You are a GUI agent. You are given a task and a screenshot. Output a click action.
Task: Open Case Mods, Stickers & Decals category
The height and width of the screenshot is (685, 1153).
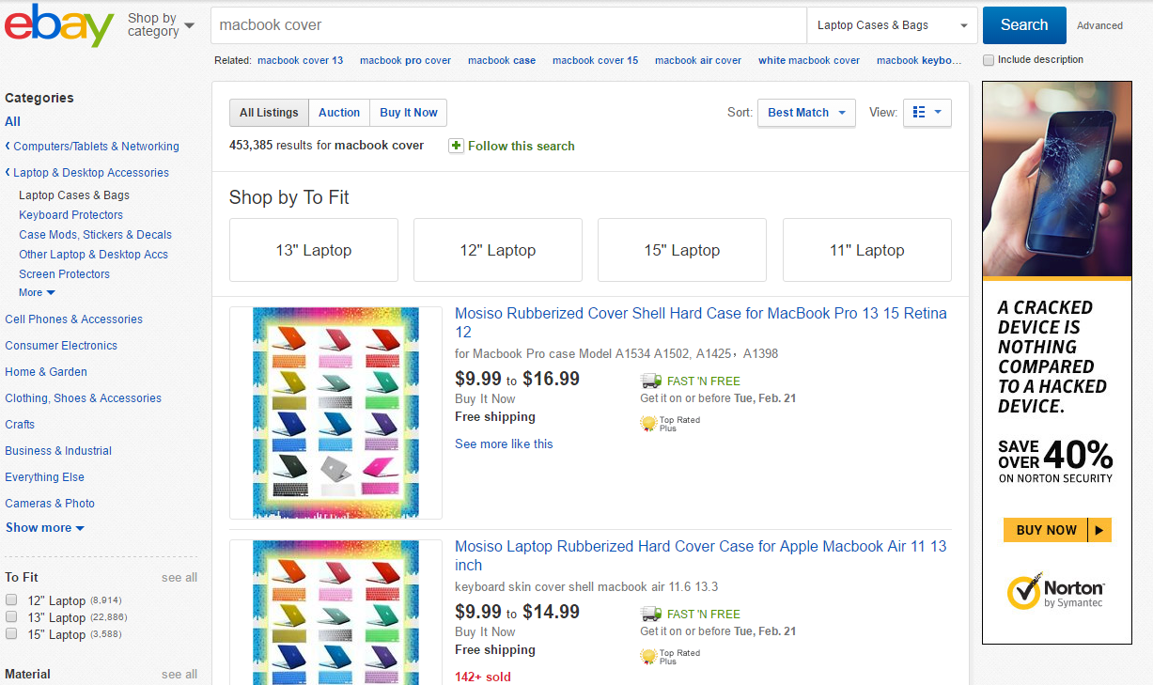(96, 235)
